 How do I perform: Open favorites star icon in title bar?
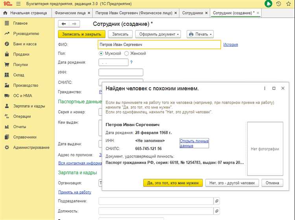pos(288,4)
